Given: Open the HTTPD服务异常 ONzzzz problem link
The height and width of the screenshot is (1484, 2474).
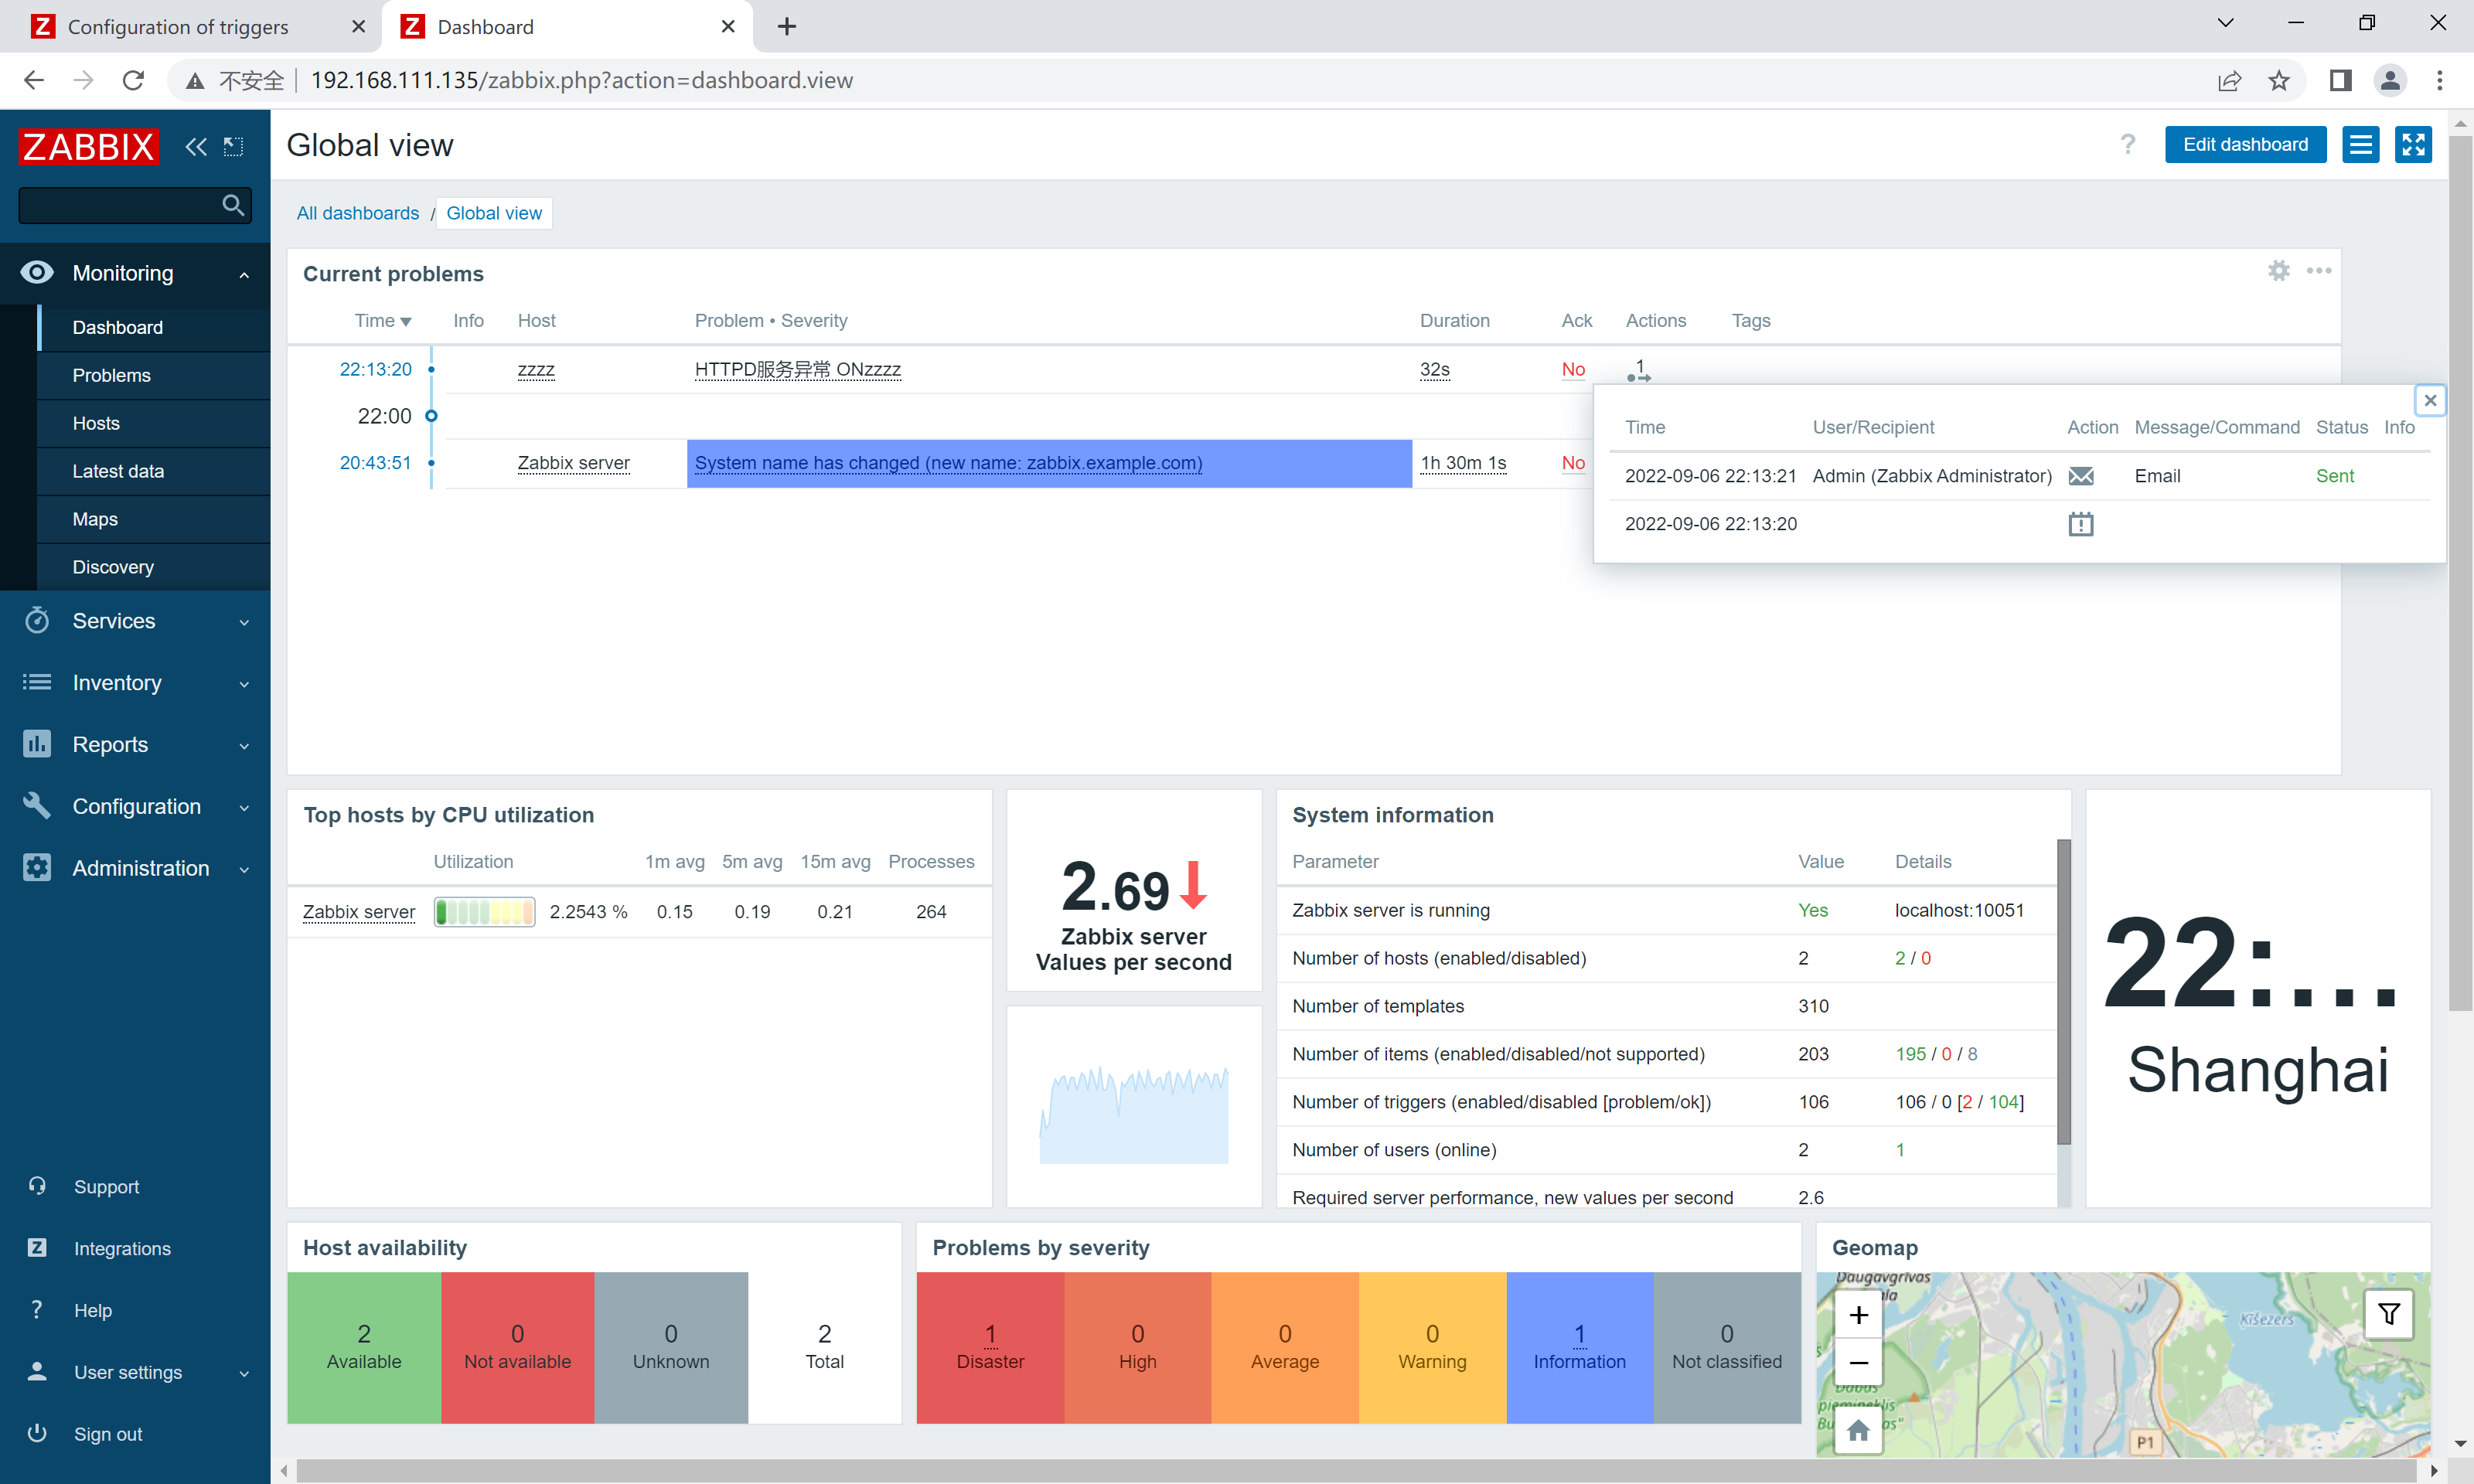Looking at the screenshot, I should tap(797, 370).
